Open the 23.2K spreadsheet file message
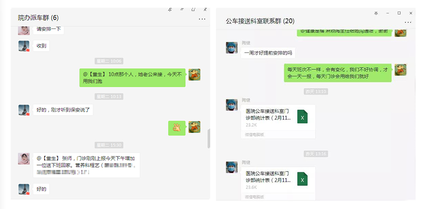The image size is (424, 209). tap(278, 121)
